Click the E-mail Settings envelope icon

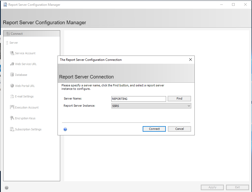12,96
